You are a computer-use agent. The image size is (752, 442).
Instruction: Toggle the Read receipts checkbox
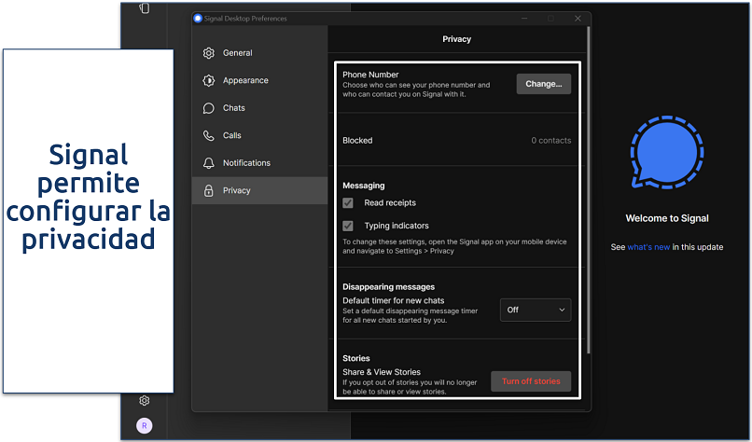[348, 202]
